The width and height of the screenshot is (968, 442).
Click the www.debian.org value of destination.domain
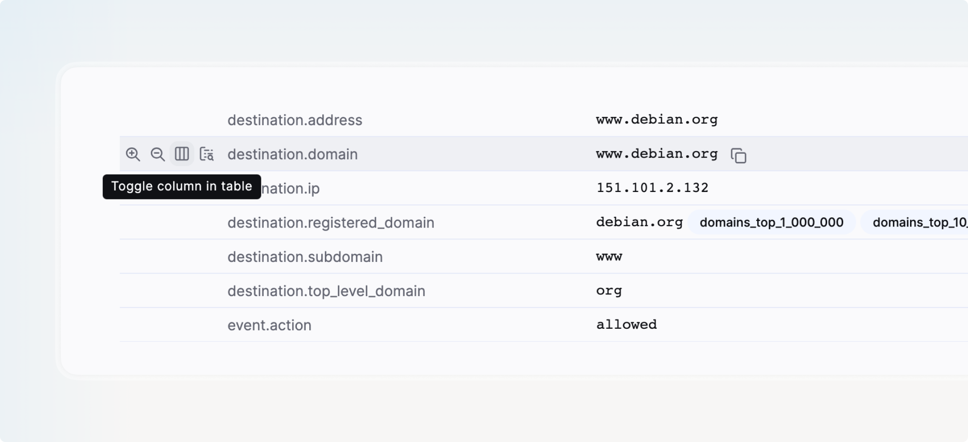657,154
